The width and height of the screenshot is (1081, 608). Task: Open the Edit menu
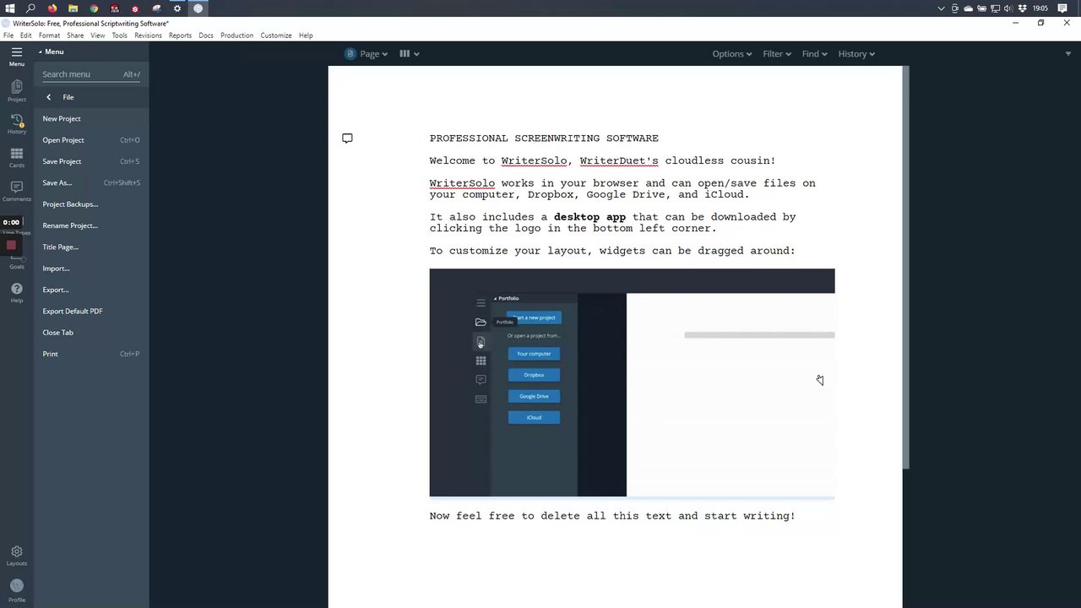pos(26,35)
